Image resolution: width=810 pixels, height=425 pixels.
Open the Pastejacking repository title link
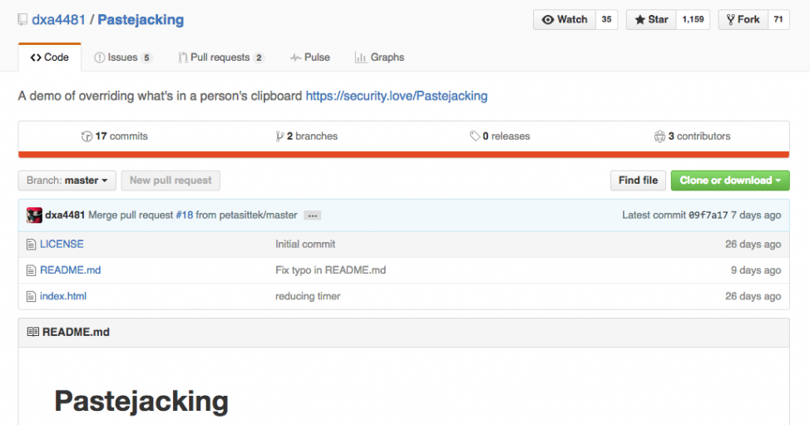coord(141,20)
